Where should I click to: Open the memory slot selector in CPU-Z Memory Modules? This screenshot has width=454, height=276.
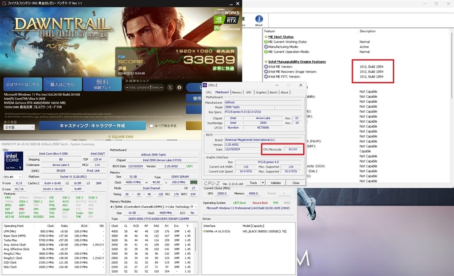tap(196, 206)
